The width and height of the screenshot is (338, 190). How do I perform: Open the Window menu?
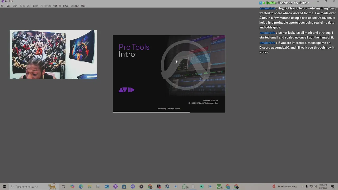[x=75, y=6]
